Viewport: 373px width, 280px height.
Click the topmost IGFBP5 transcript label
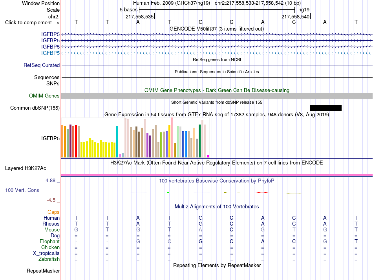pos(50,34)
